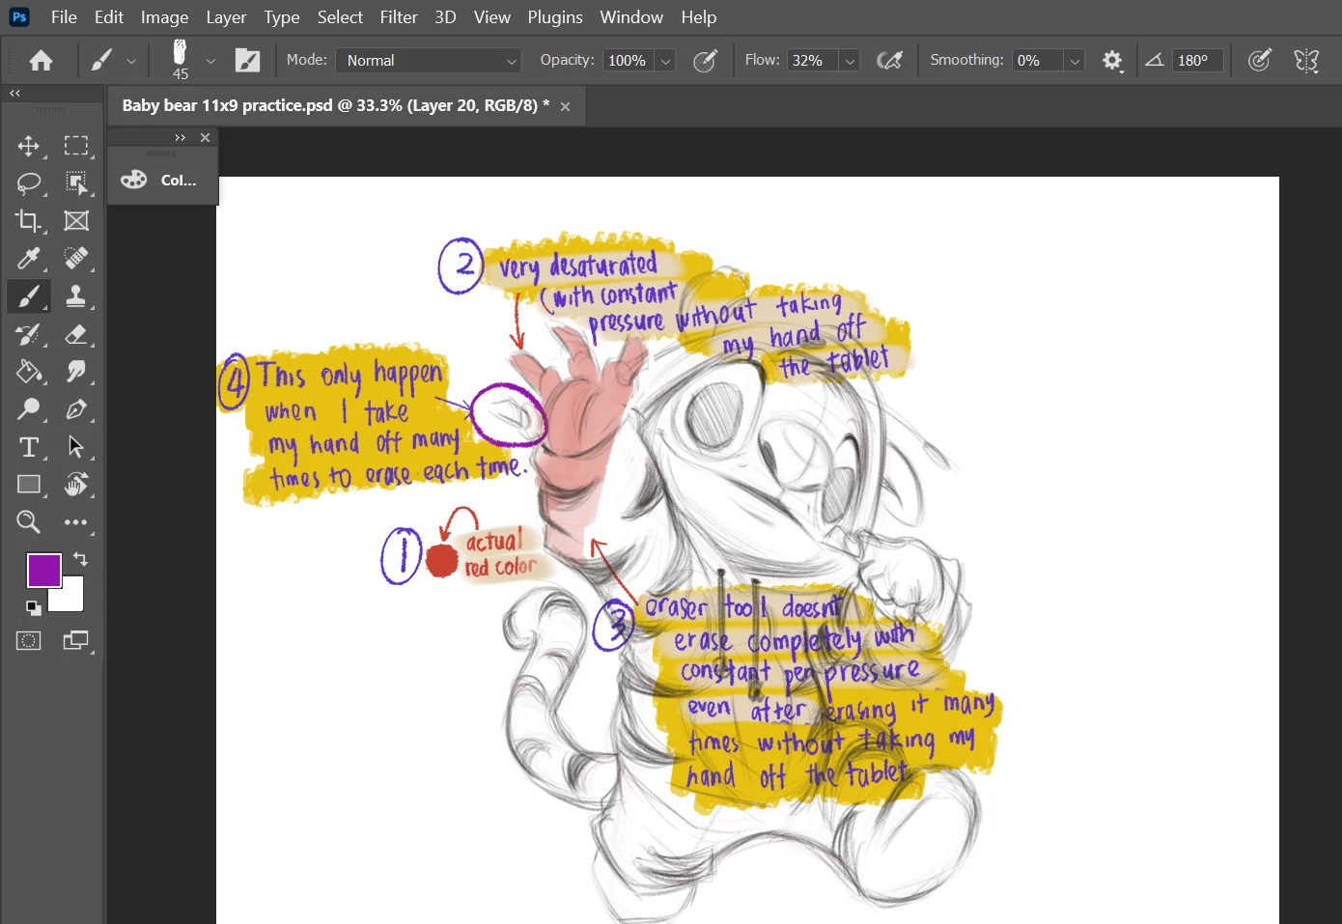Select the Brush tool in toolbox
Image resolution: width=1342 pixels, height=924 pixels.
click(29, 296)
